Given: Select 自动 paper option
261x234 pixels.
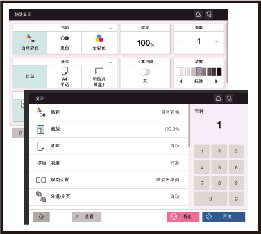Looking at the screenshot, I should tap(30, 76).
